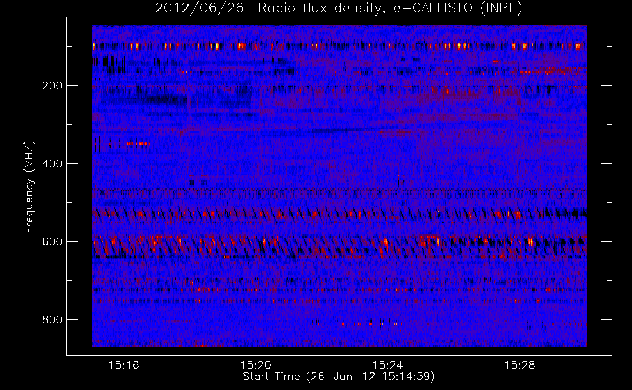This screenshot has width=632, height=390.
Task: Select the 400 frequency axis label
Action: point(52,164)
